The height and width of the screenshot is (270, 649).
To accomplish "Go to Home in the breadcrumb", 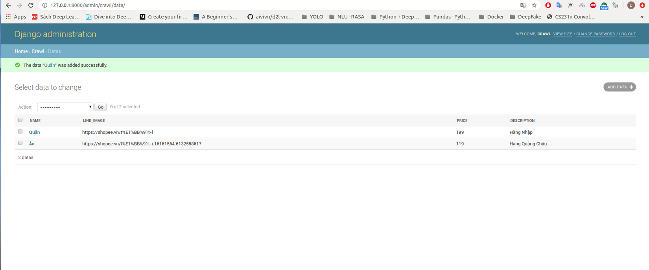I will click(21, 51).
